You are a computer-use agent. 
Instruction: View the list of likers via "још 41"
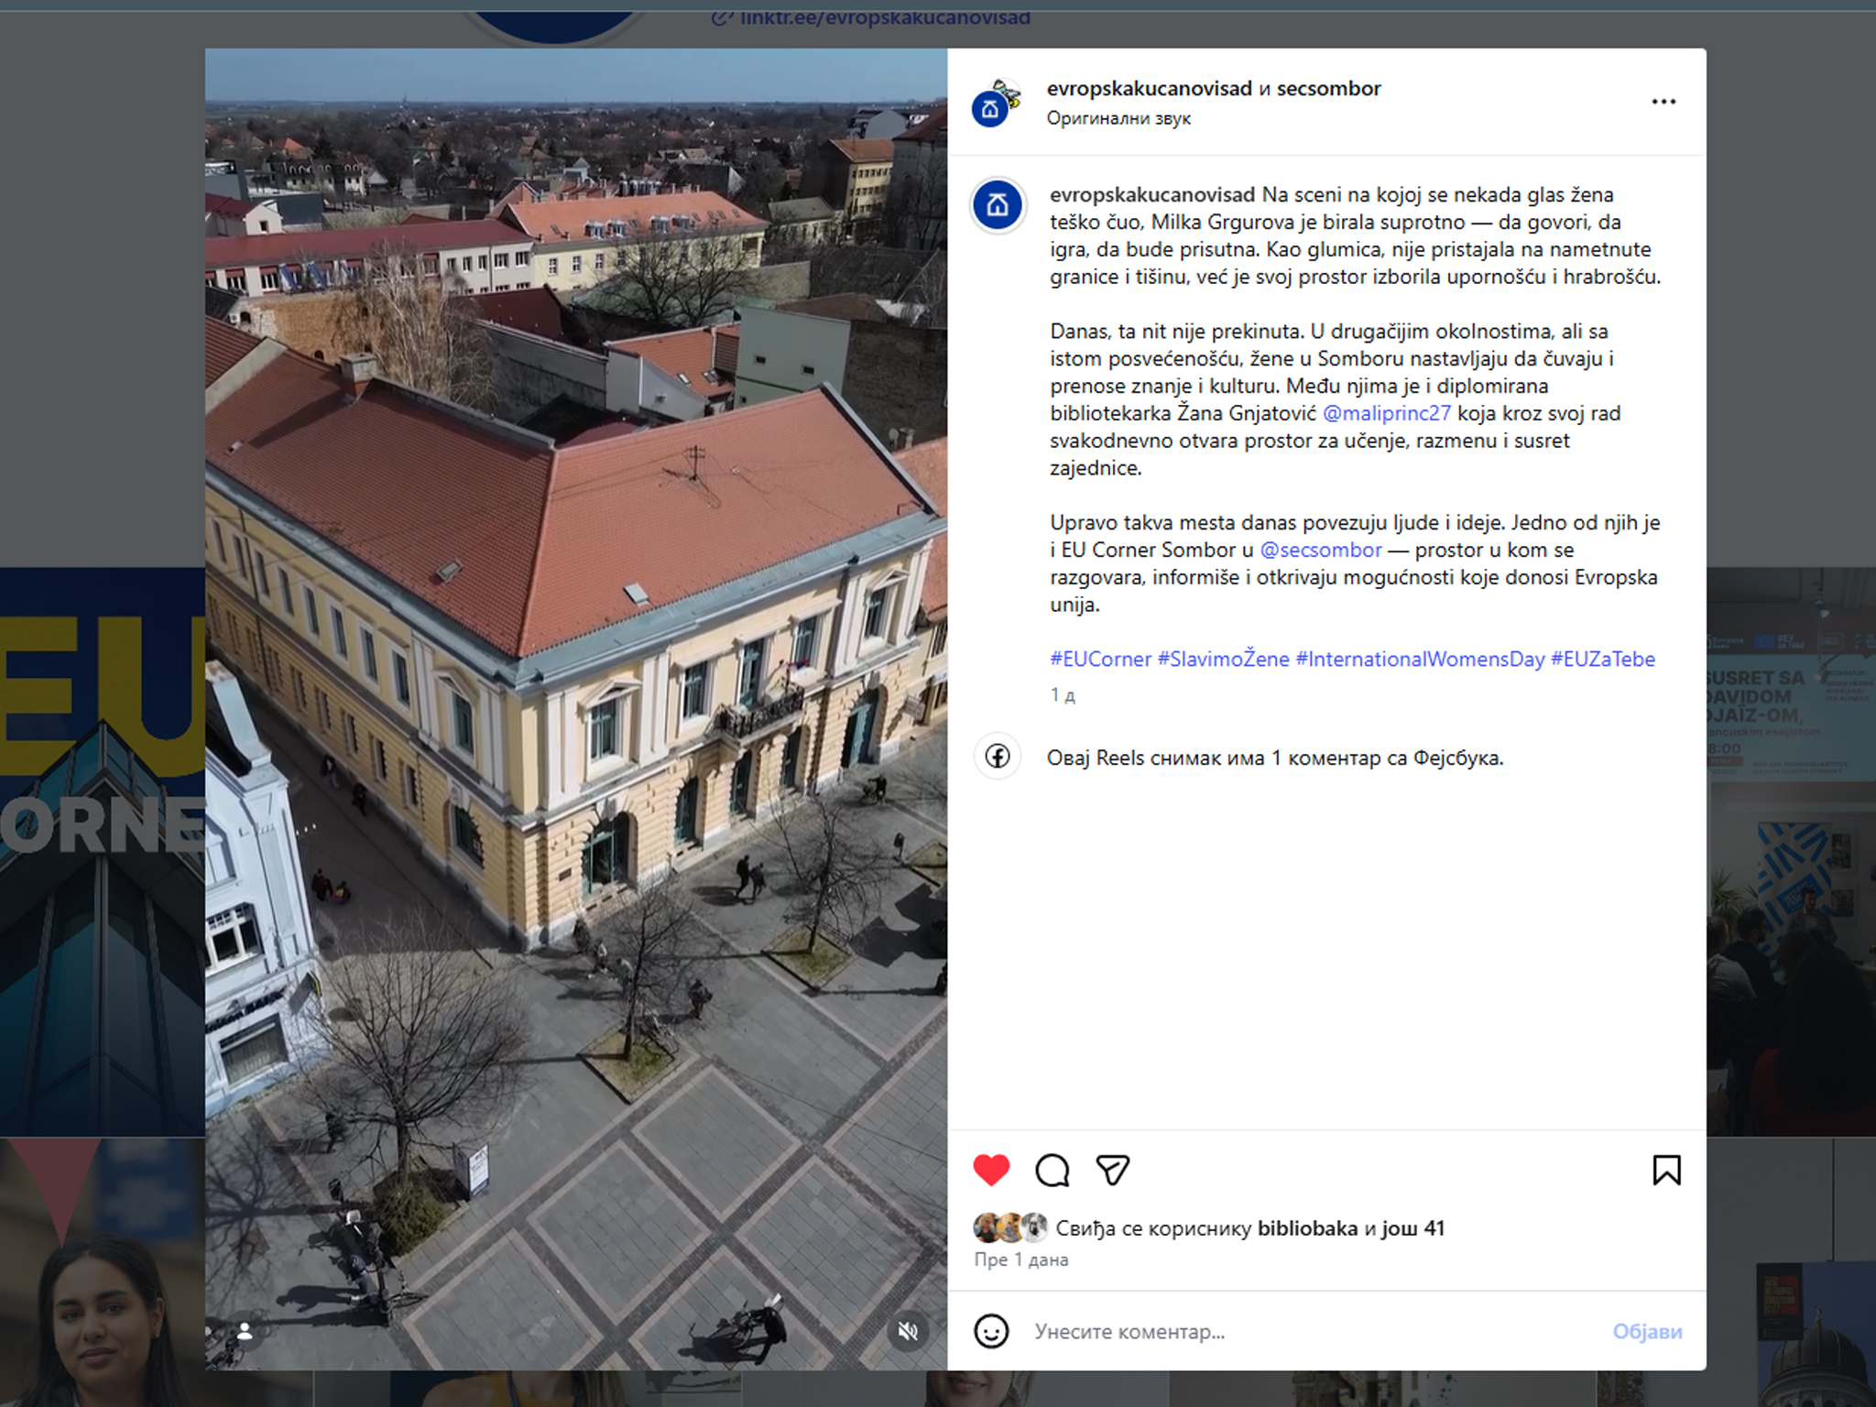(x=1412, y=1228)
